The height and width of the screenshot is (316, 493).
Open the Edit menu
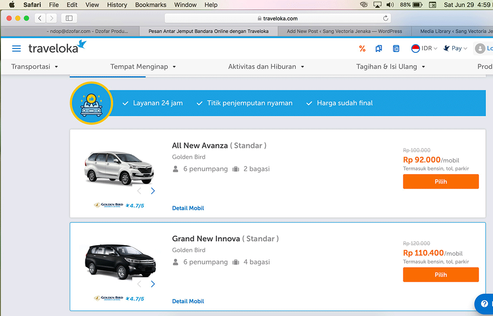72,5
